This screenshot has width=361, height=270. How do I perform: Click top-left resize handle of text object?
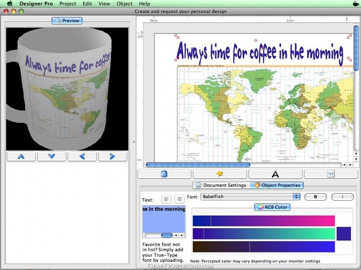pos(176,36)
